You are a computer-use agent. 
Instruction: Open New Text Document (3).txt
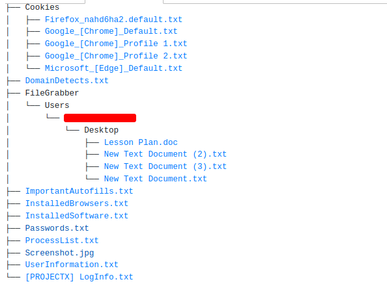coord(165,166)
